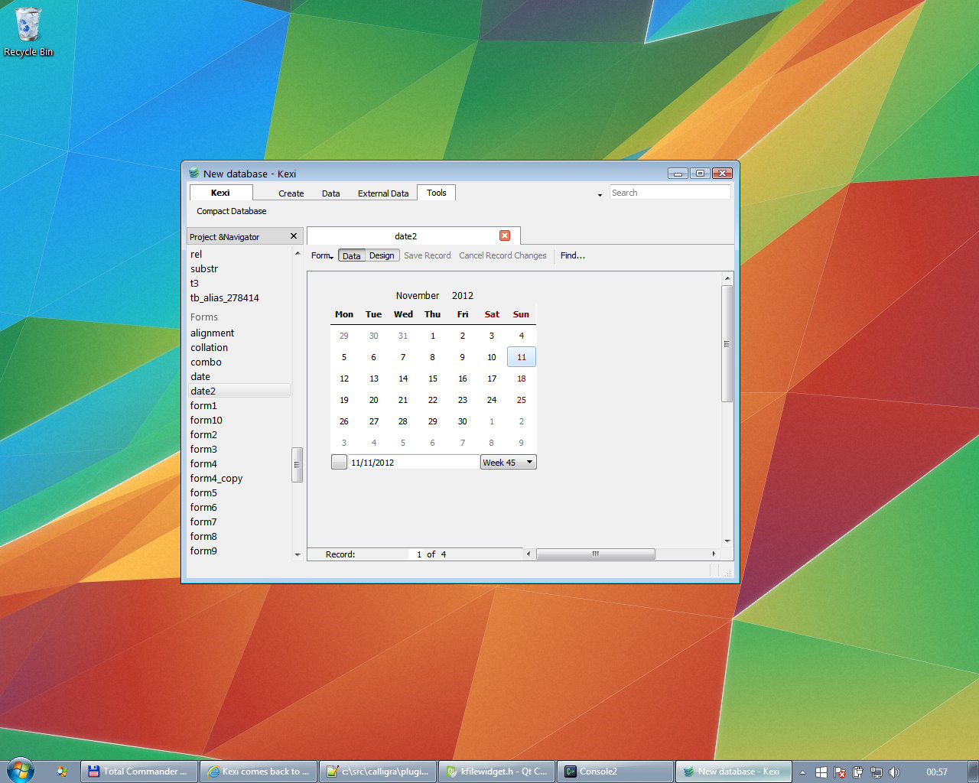Switch to Console2 in the taskbar
Viewport: 979px width, 783px height.
click(x=616, y=772)
